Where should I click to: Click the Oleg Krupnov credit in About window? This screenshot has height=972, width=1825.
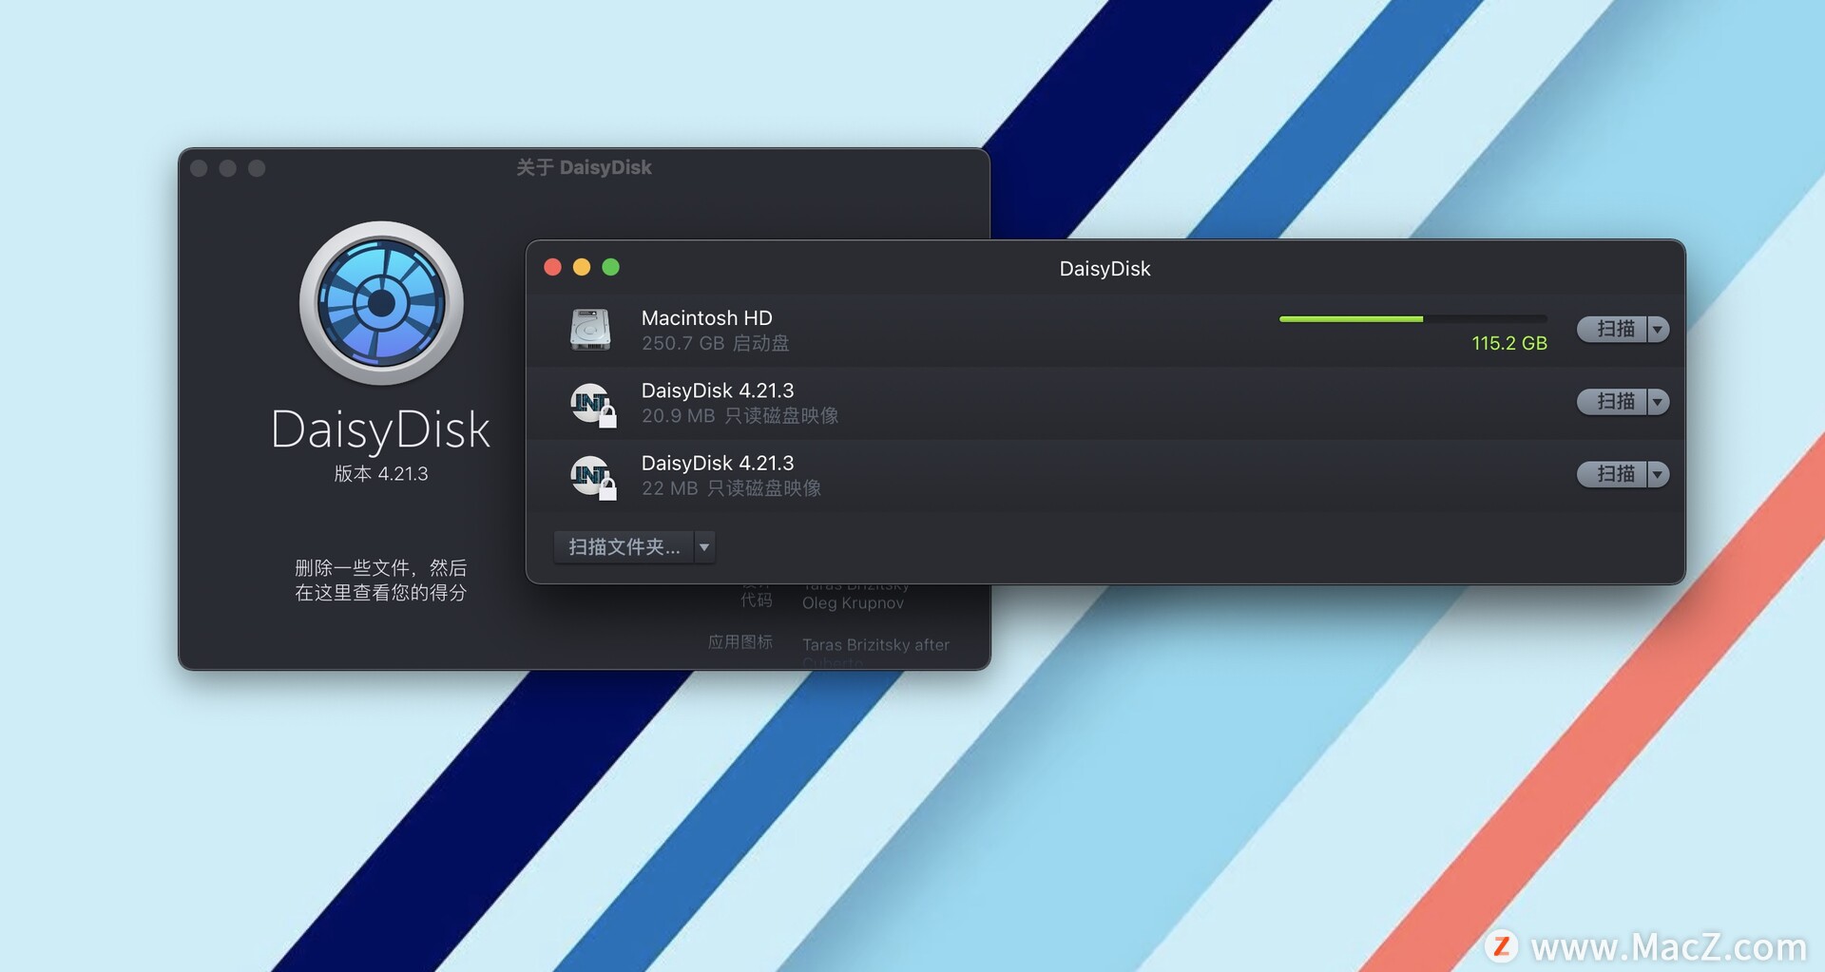(853, 602)
